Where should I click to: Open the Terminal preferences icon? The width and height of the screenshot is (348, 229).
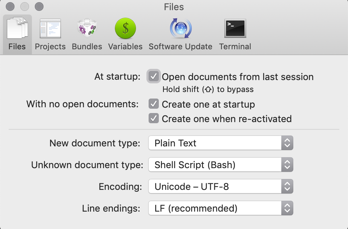point(235,28)
